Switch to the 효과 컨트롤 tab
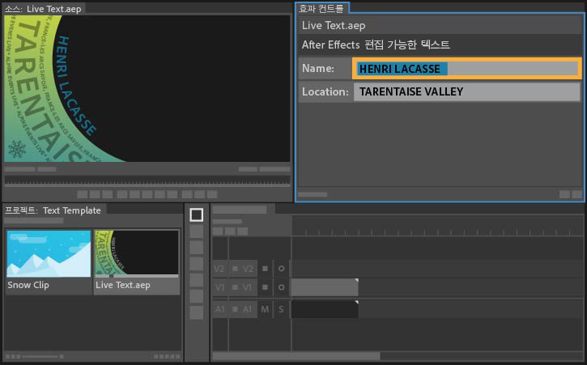Viewport: 587px width, 365px height. pyautogui.click(x=321, y=8)
